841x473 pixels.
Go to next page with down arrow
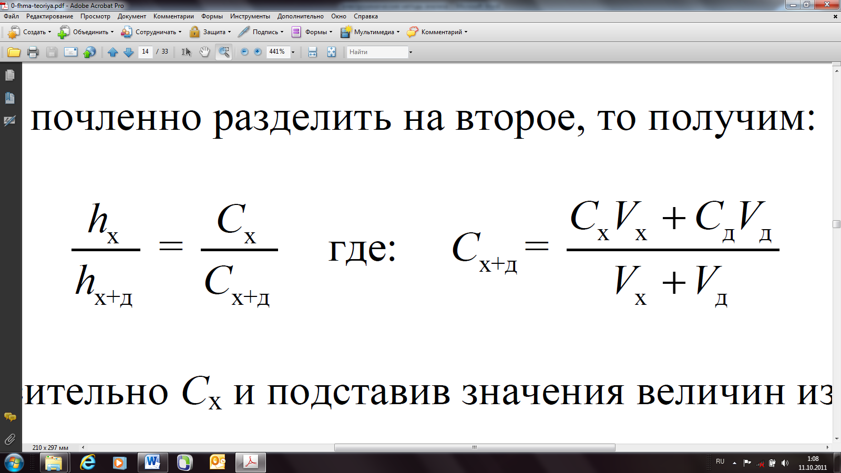point(128,52)
